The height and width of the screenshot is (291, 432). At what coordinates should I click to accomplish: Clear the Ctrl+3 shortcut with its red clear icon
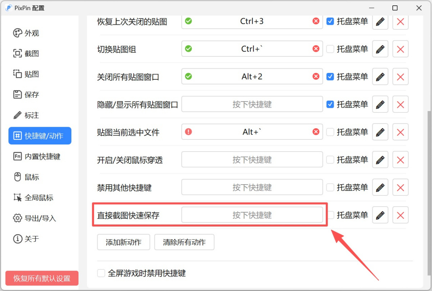tap(316, 21)
